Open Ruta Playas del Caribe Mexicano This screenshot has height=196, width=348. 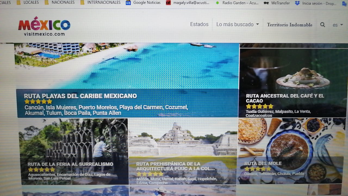[x=80, y=96]
